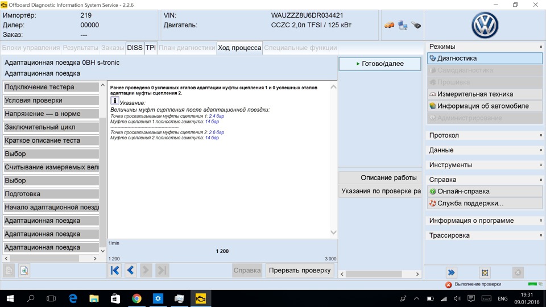
Task: Select the Подготовка step
Action: point(51,194)
